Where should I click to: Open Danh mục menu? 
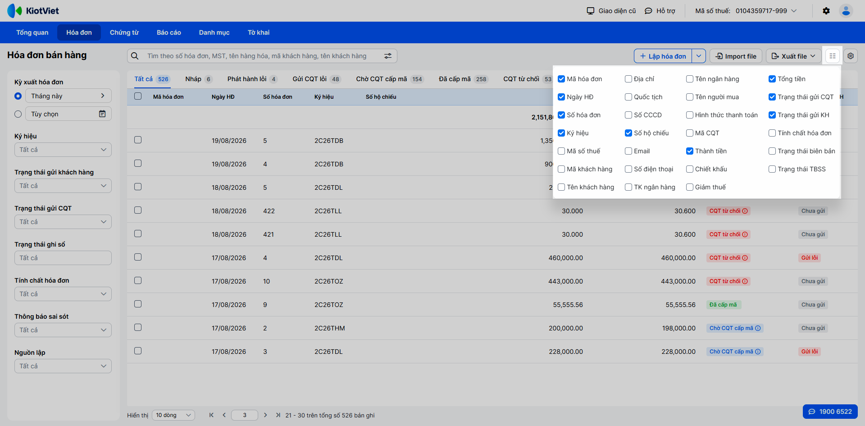click(x=214, y=32)
